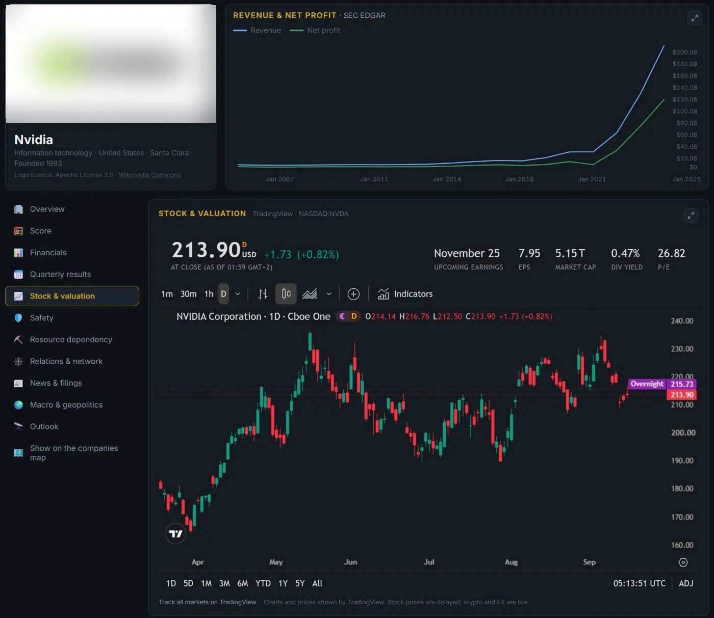This screenshot has width=714, height=618.
Task: Set time range to 1D
Action: (x=171, y=583)
